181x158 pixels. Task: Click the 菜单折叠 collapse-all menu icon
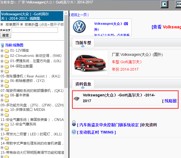click(22, 24)
